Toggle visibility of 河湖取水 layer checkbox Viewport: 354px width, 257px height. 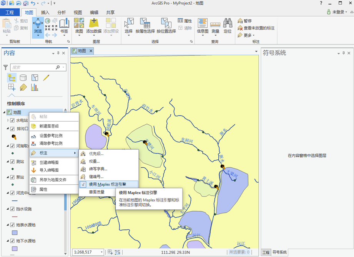tap(12, 146)
